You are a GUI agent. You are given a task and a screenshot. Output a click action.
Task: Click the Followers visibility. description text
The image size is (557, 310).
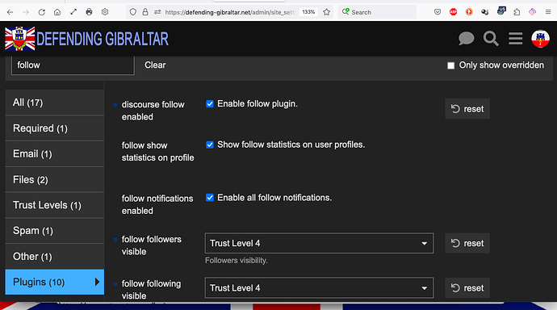pos(237,260)
